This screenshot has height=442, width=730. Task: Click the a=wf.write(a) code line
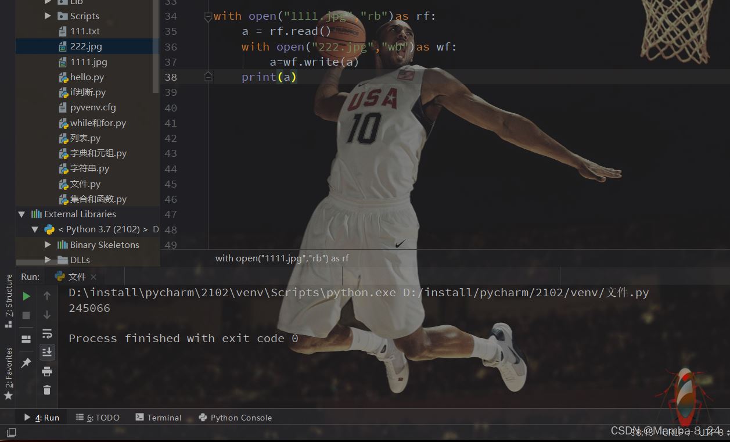click(314, 62)
